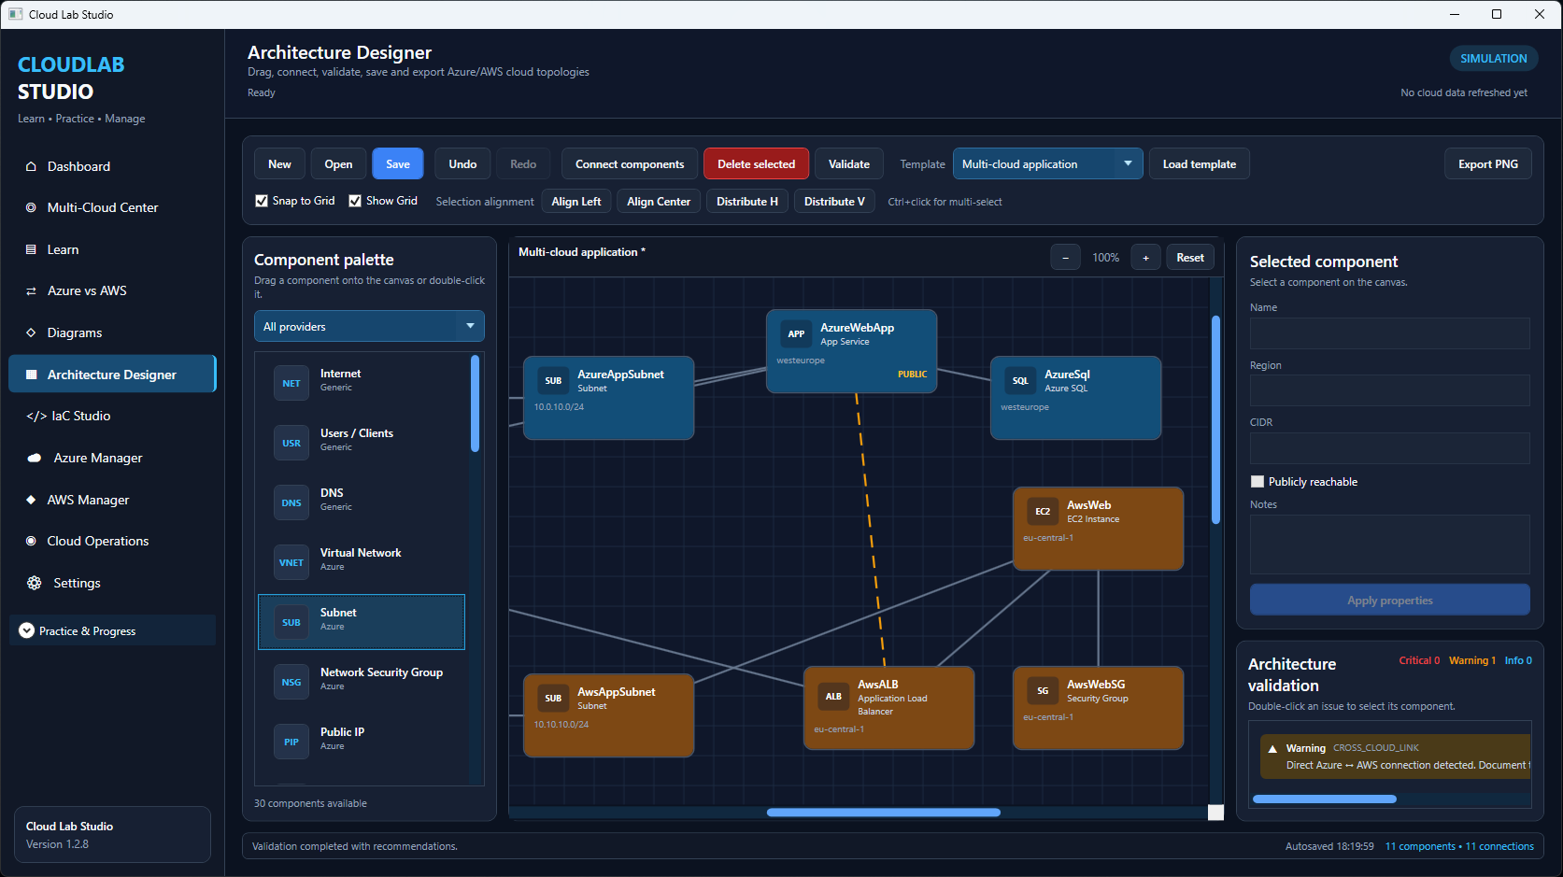
Task: Click the SG icon on AwsWebSG node
Action: 1043,690
